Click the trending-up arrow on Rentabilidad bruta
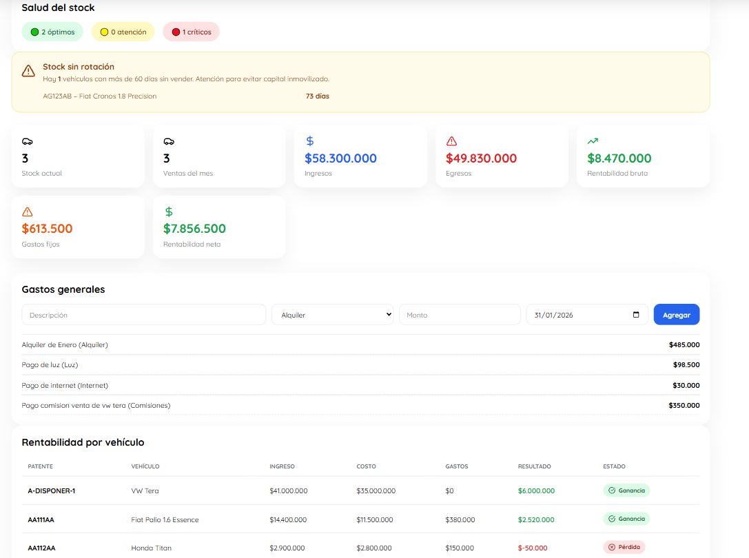Image resolution: width=749 pixels, height=558 pixels. [x=592, y=141]
